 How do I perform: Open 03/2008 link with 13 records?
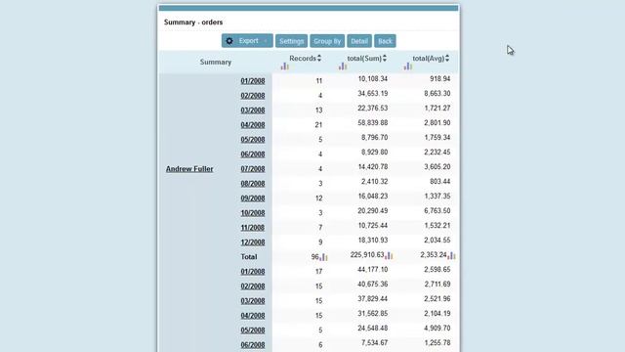tap(253, 110)
